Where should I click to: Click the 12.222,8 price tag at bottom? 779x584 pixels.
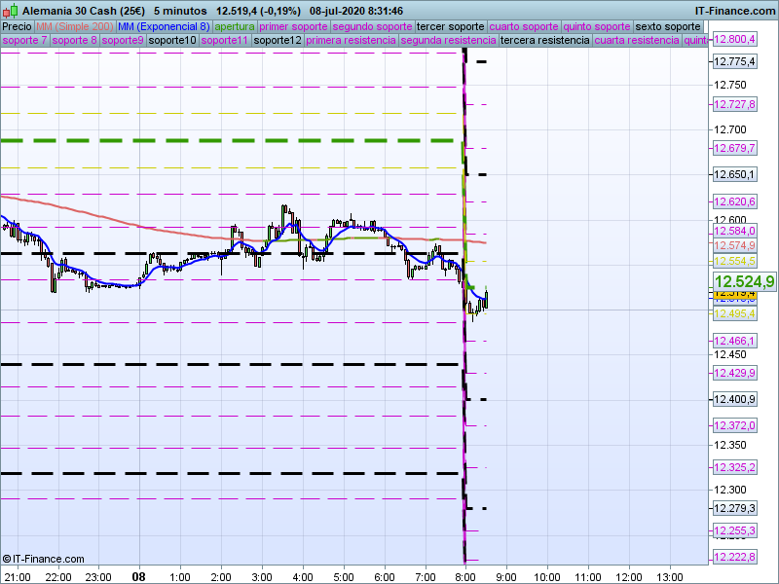tap(735, 557)
